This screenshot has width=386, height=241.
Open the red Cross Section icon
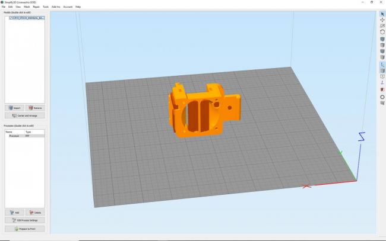coord(382,89)
